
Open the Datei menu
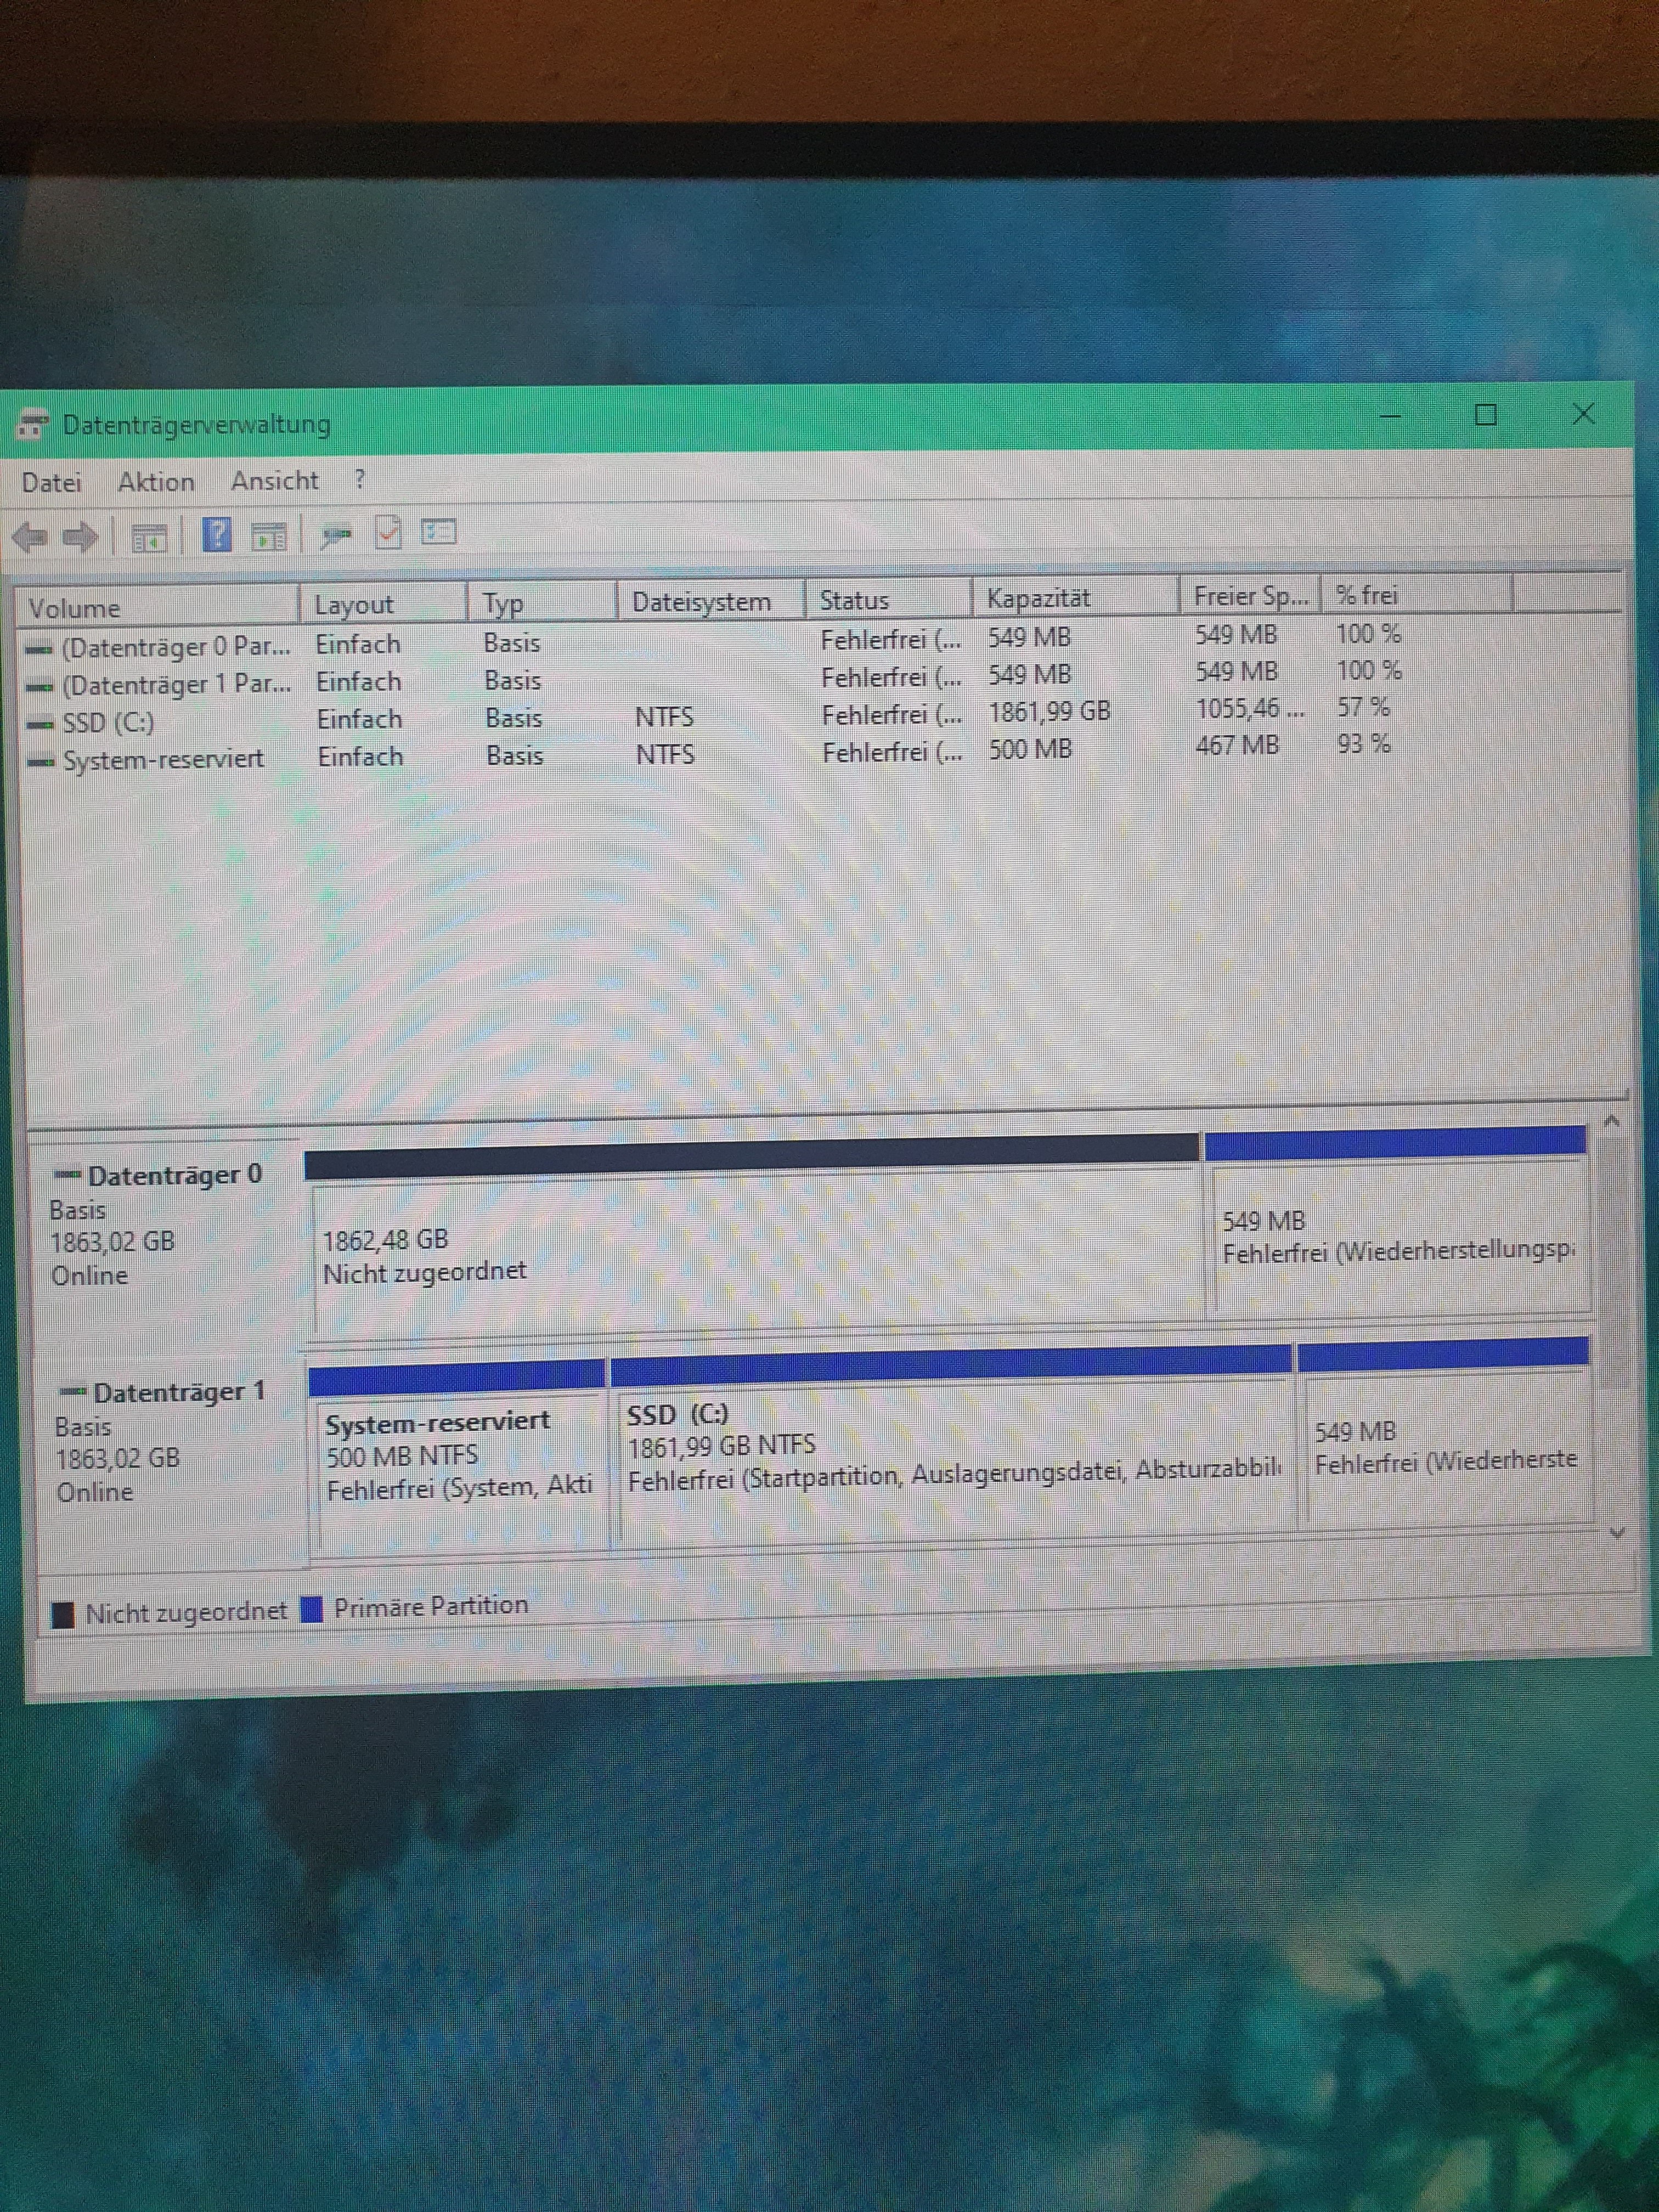coord(51,483)
